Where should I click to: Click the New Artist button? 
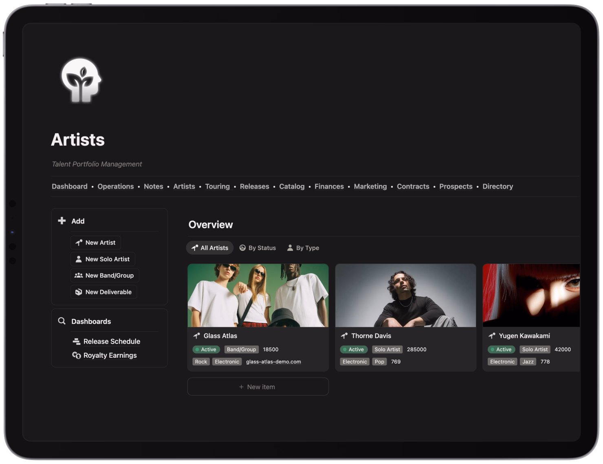coord(96,243)
